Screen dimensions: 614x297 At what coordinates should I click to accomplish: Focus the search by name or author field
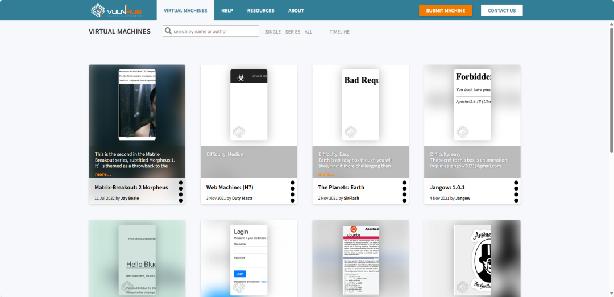(211, 31)
